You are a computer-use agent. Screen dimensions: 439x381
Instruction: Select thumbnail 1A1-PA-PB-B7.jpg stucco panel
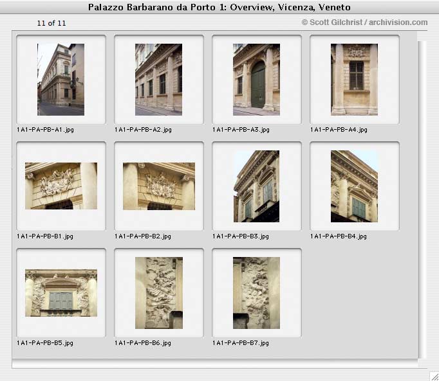click(x=256, y=293)
